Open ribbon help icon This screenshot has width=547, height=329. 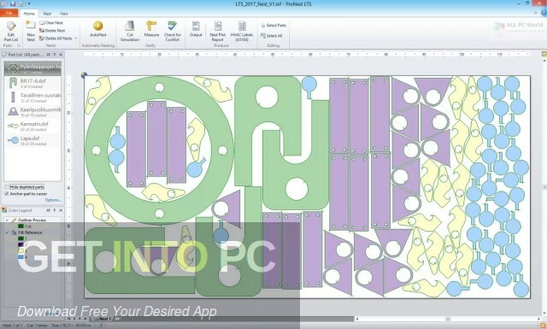pos(544,13)
